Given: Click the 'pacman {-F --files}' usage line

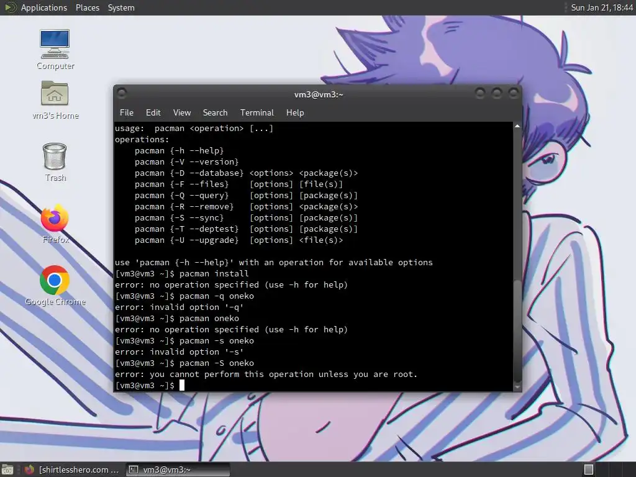Looking at the screenshot, I should pos(239,184).
